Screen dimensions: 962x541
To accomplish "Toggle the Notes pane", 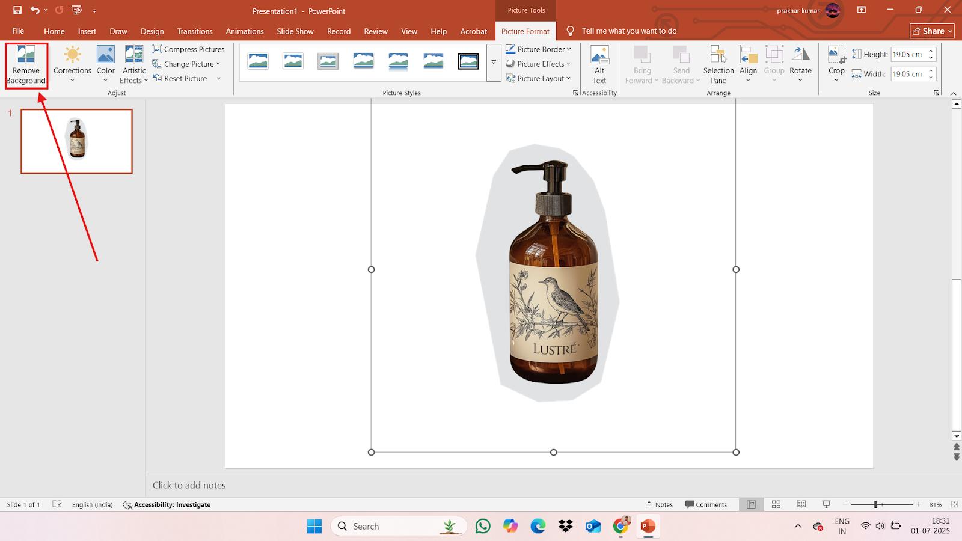I will click(659, 504).
